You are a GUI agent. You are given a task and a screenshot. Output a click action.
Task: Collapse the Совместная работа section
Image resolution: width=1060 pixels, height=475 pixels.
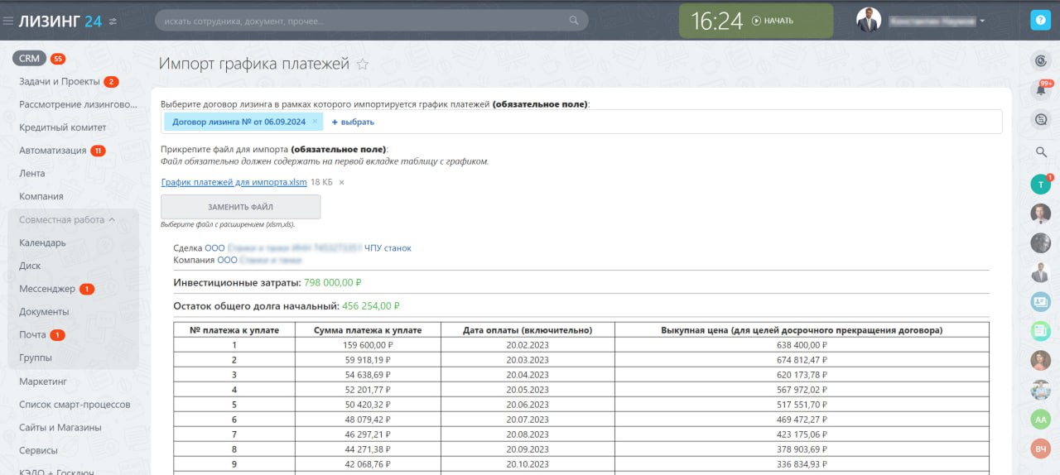pyautogui.click(x=111, y=220)
